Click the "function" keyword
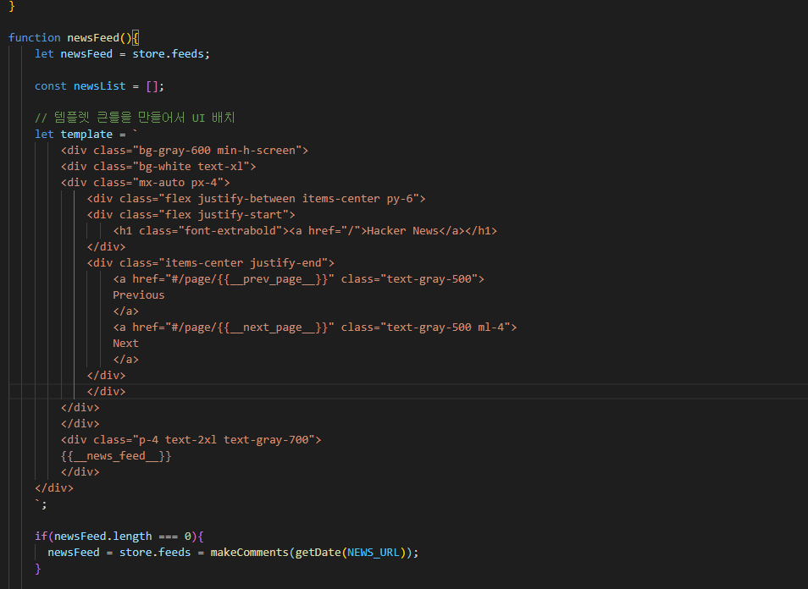Viewport: 808px width, 589px height. [x=35, y=37]
